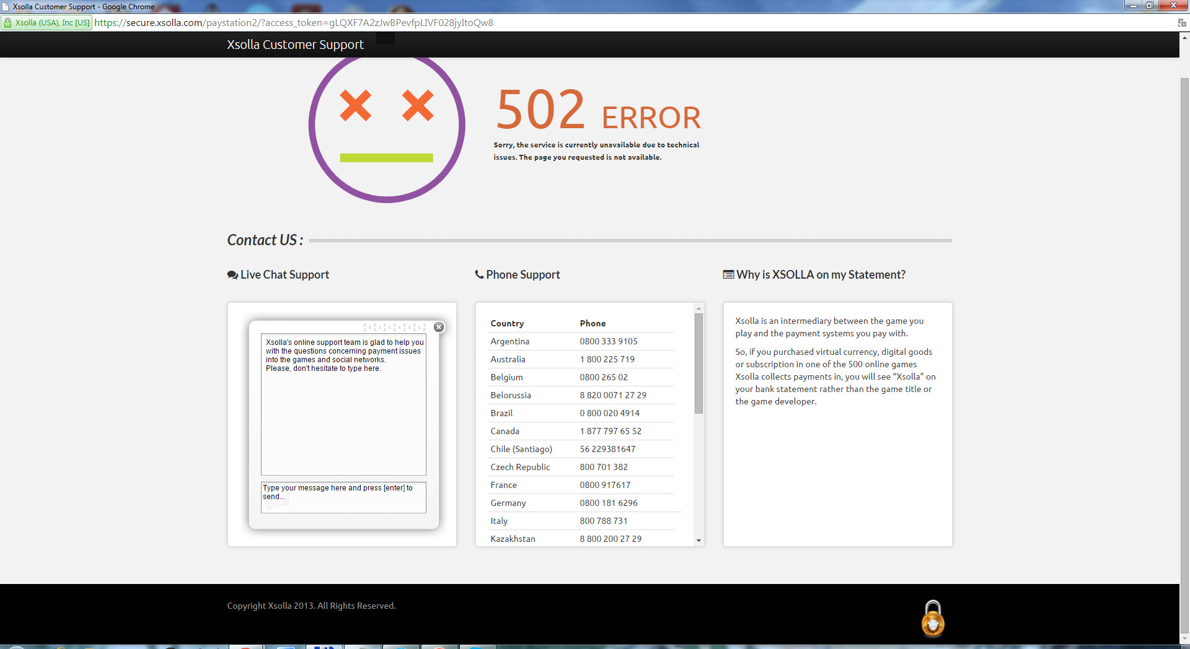This screenshot has width=1190, height=649.
Task: Click the service unavailable error message
Action: point(596,151)
